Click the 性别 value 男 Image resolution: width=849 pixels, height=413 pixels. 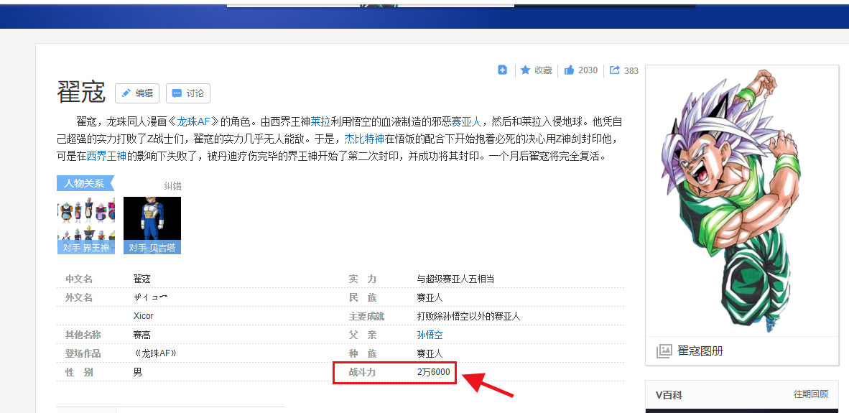click(137, 372)
